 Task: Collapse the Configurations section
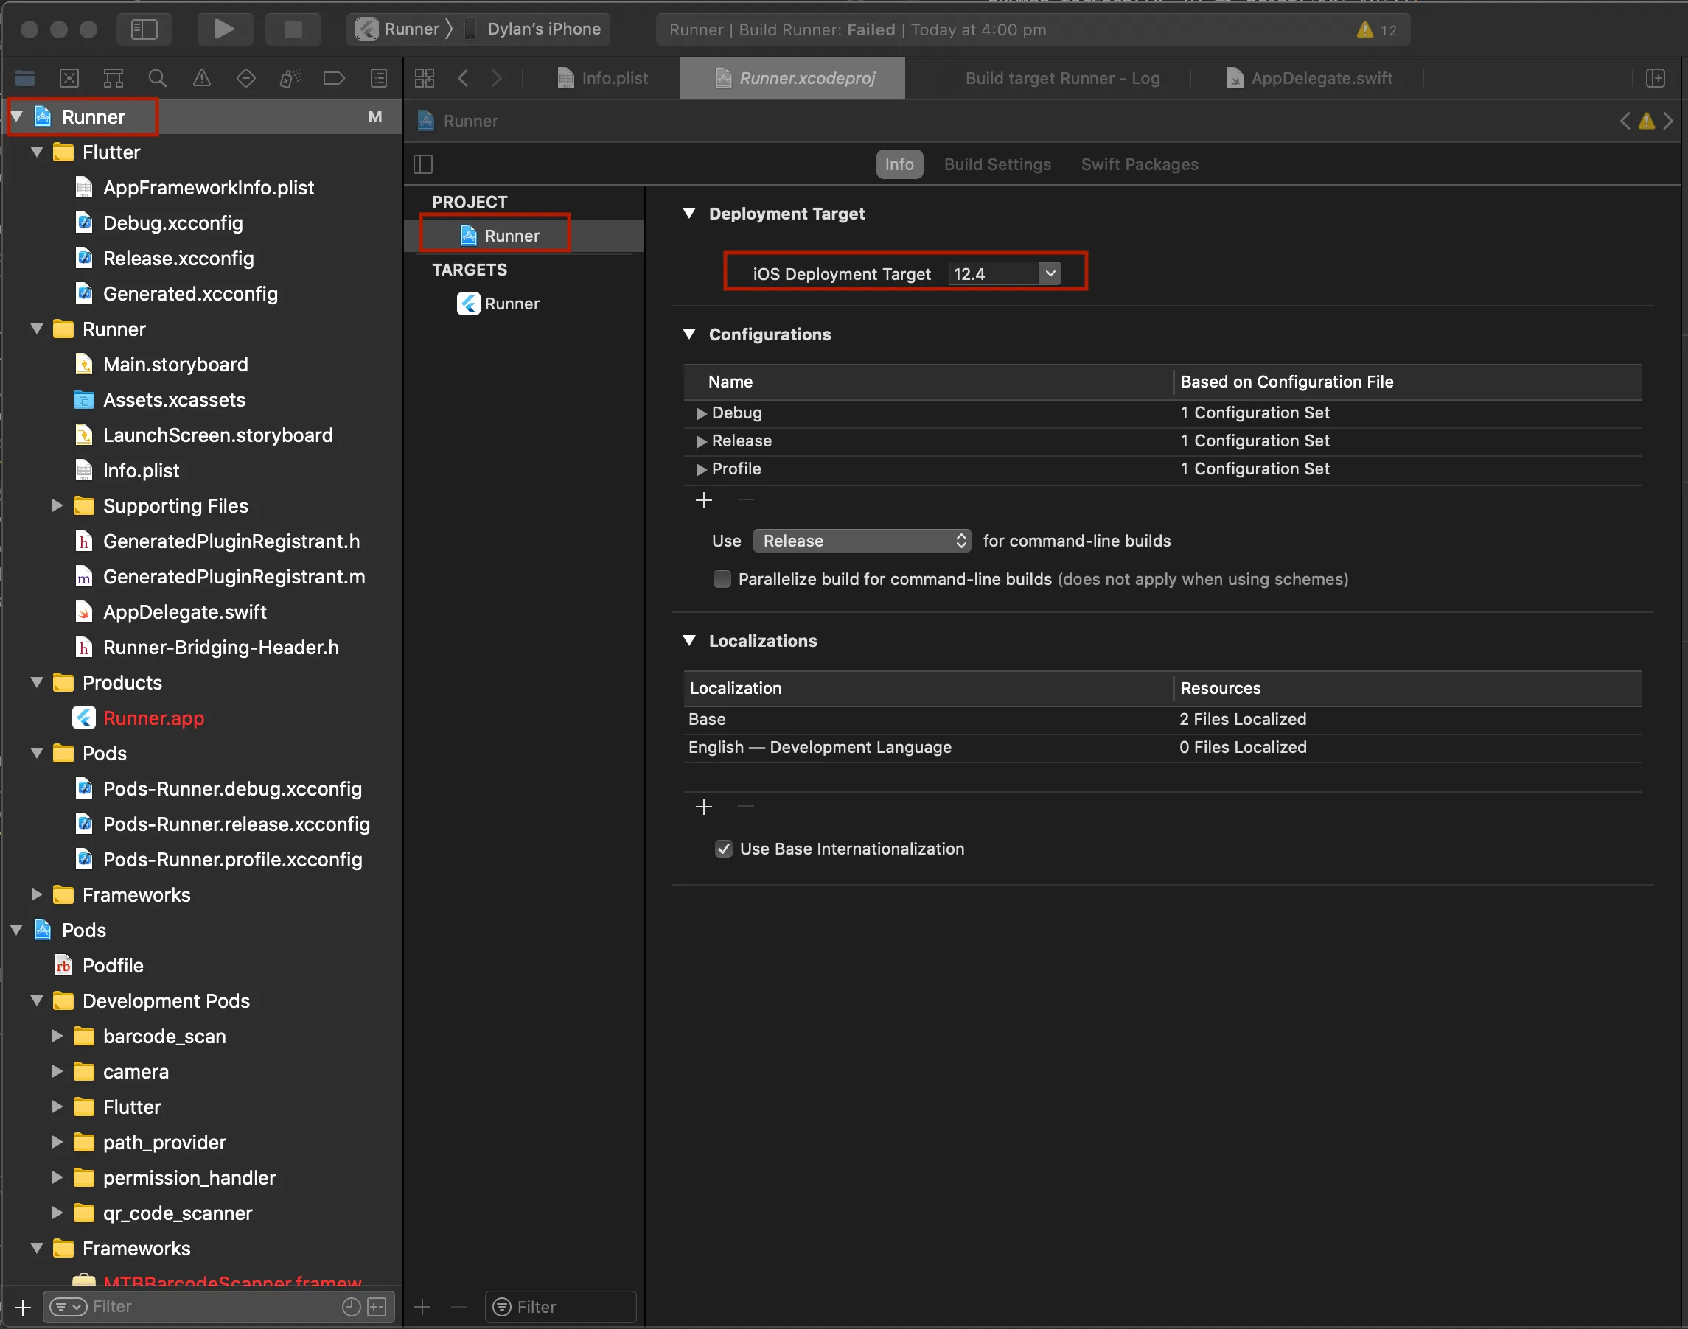(x=689, y=334)
